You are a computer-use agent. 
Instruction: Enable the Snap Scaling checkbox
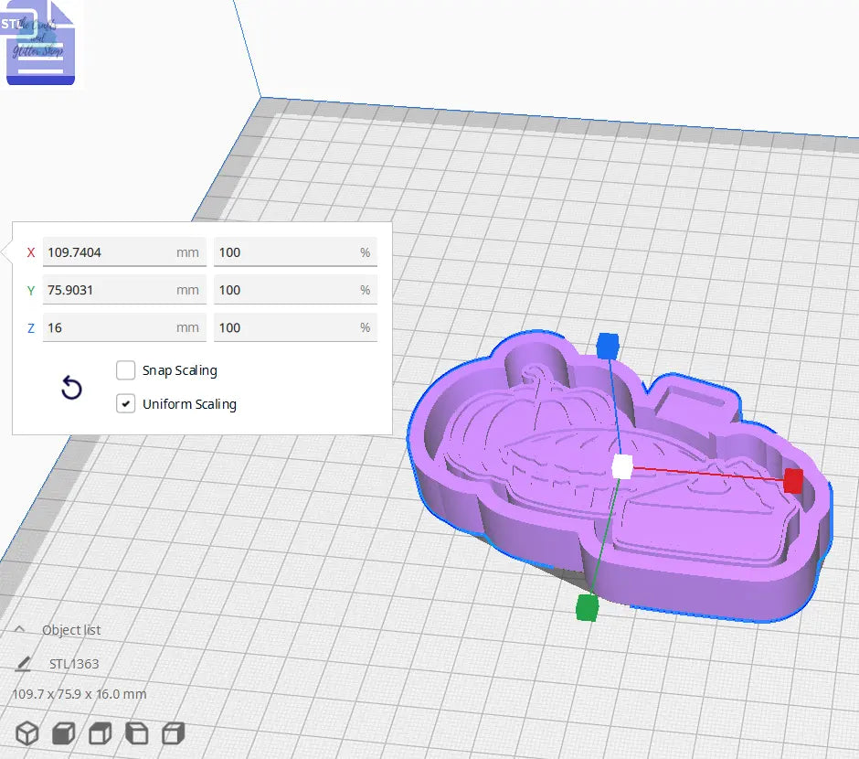(126, 370)
